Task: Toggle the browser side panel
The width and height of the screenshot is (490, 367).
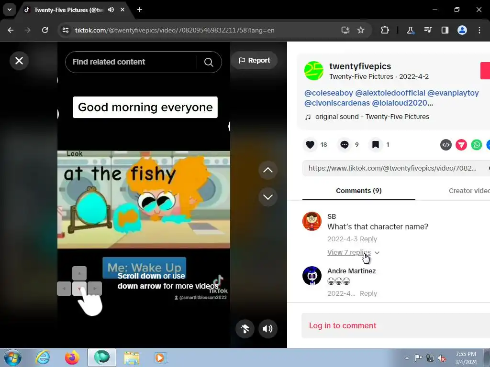Action: pos(445,30)
